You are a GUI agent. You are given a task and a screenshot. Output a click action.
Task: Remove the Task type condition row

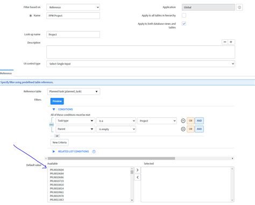tap(183, 121)
